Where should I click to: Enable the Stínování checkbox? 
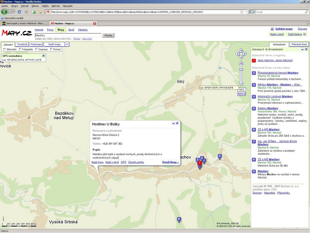[x=5, y=49]
